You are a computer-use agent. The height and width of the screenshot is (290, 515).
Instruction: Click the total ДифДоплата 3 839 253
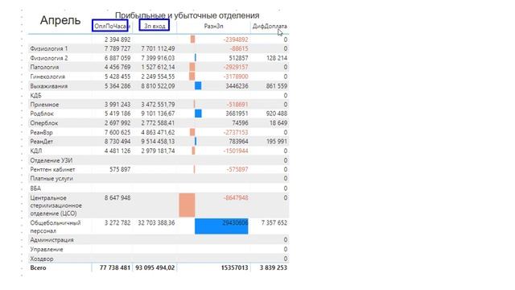pos(274,268)
